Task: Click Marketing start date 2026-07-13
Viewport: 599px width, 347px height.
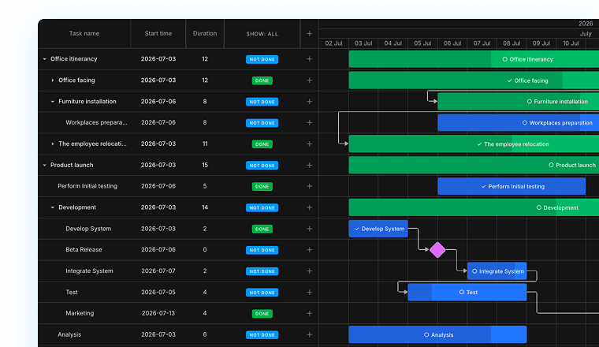Action: (x=158, y=313)
